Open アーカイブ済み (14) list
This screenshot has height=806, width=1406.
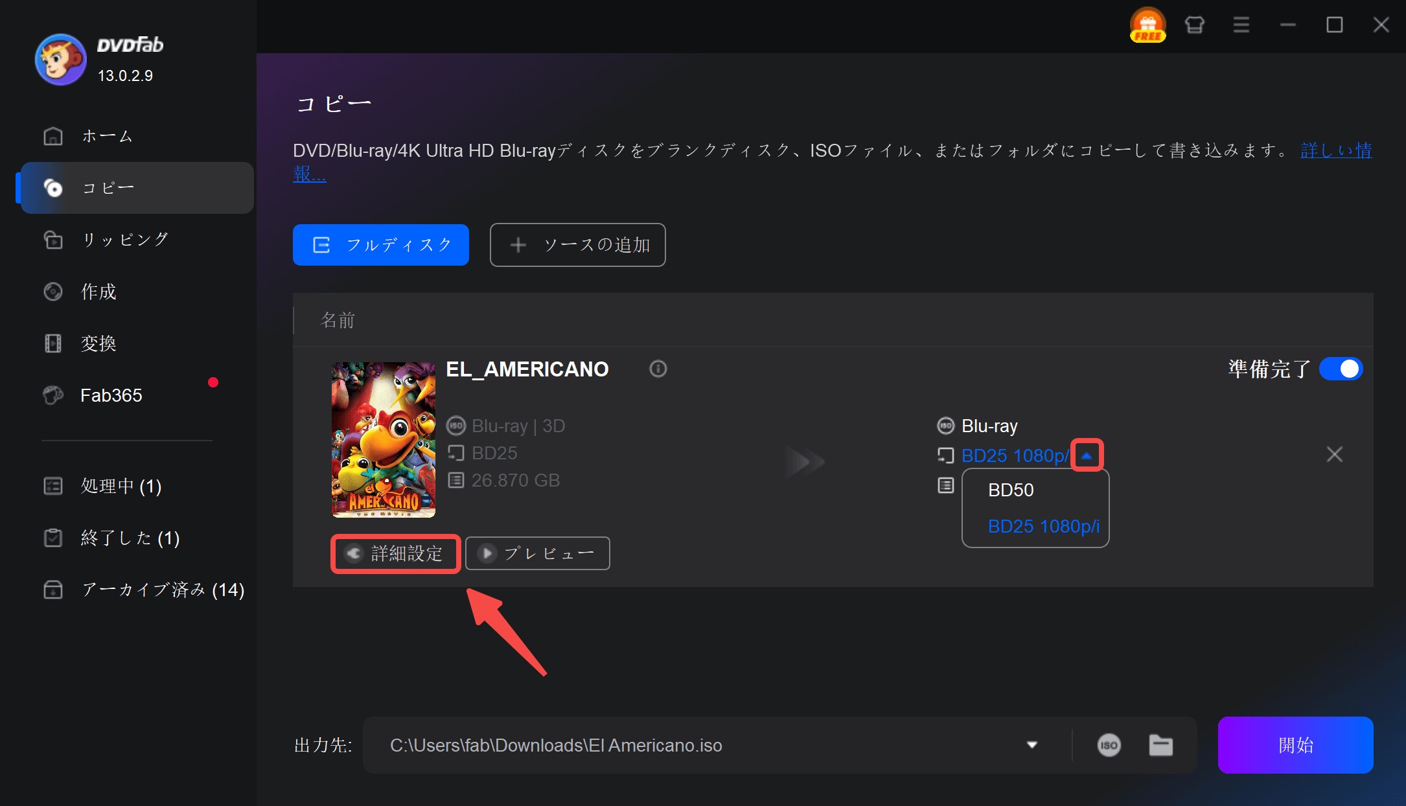tap(137, 590)
